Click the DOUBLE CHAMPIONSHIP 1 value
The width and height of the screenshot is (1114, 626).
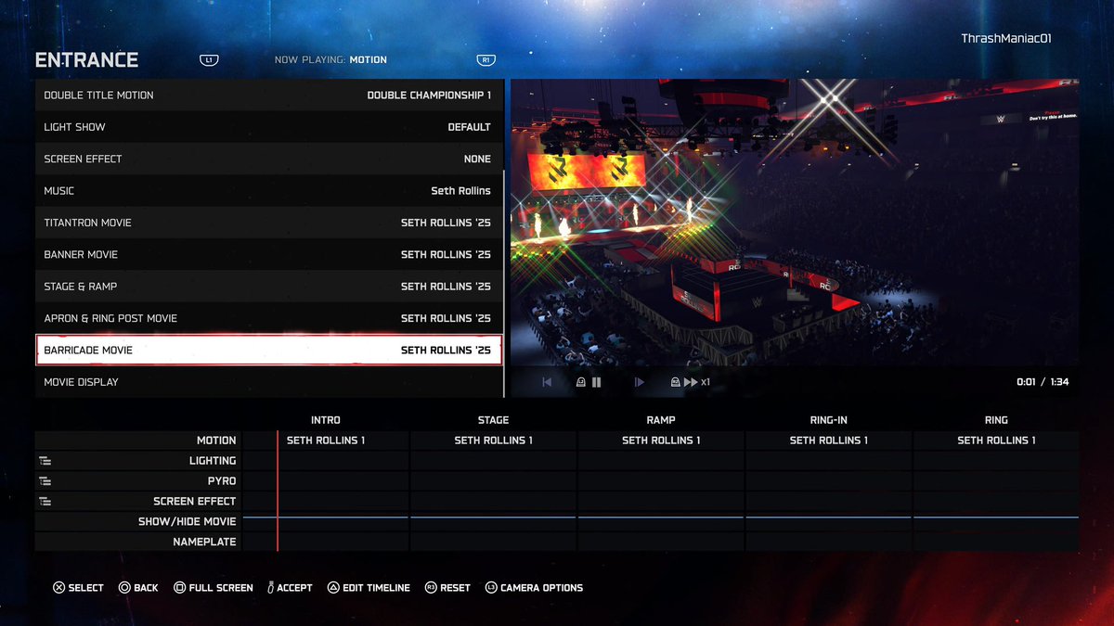coord(429,96)
